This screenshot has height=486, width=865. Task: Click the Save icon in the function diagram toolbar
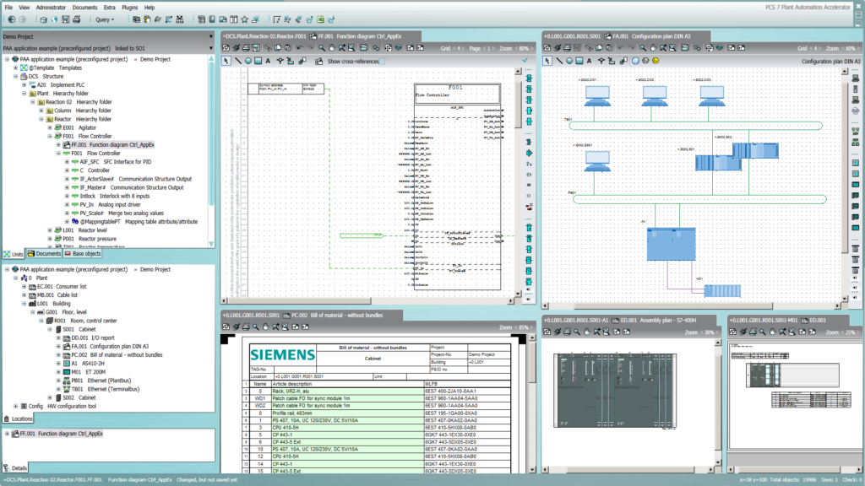click(x=255, y=48)
